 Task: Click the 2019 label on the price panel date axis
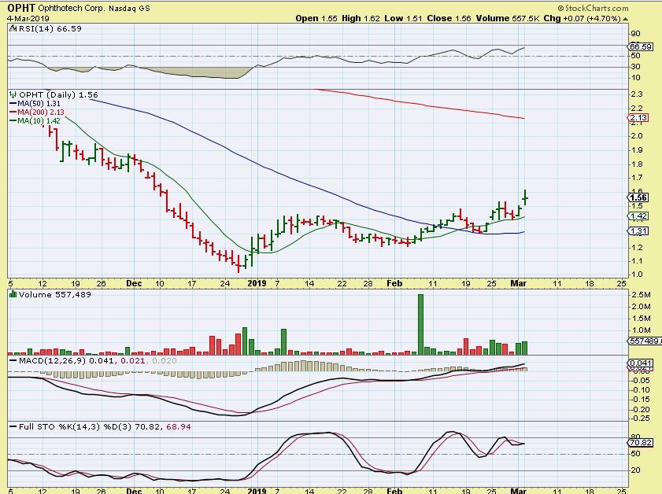[x=257, y=283]
